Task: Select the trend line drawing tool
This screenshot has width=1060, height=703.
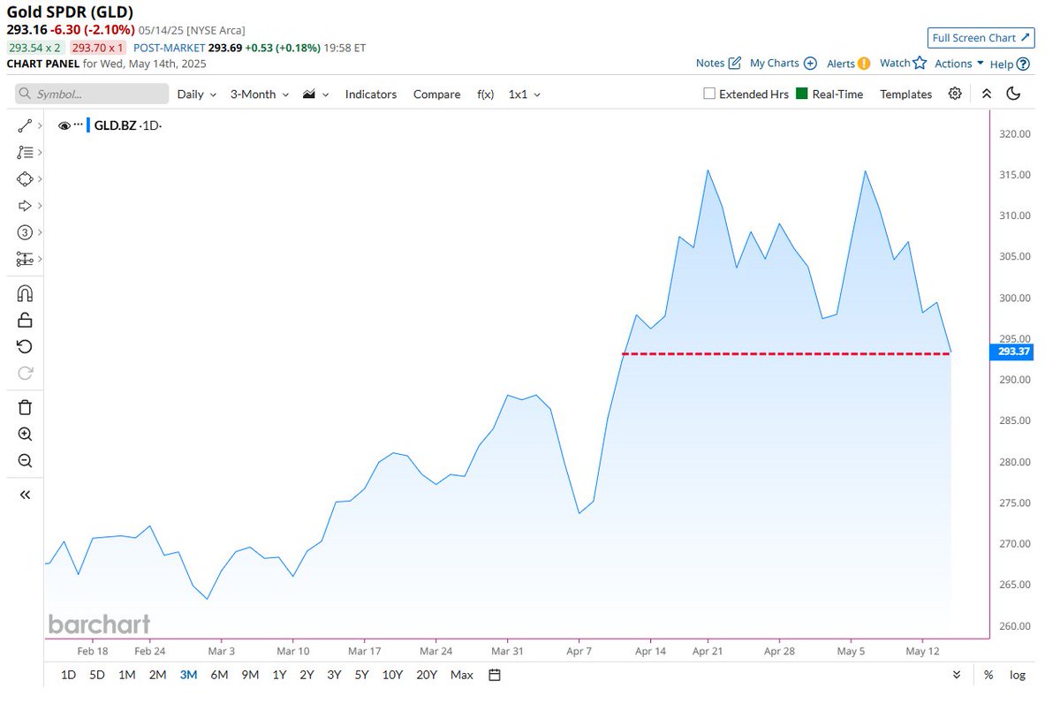Action: (x=25, y=126)
